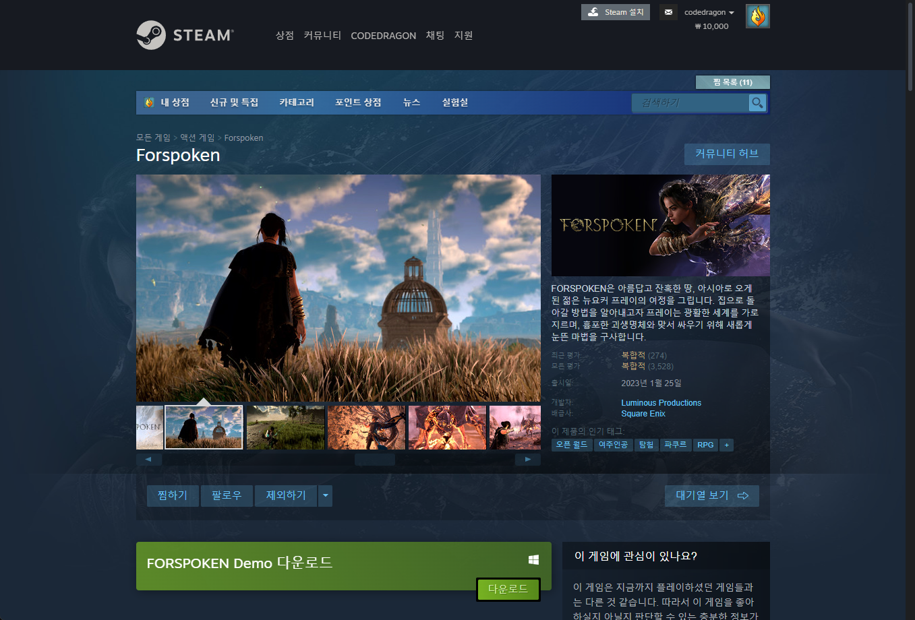Open 지원 in the top menu
Viewport: 915px width, 620px height.
pyautogui.click(x=463, y=36)
